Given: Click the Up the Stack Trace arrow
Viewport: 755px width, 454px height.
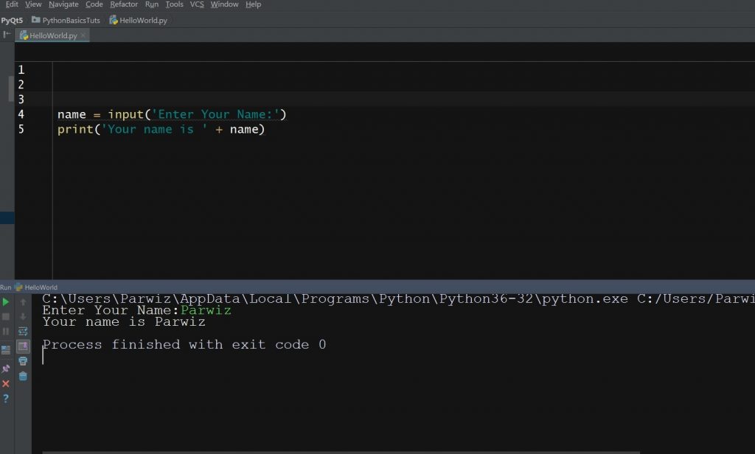Looking at the screenshot, I should (x=23, y=302).
